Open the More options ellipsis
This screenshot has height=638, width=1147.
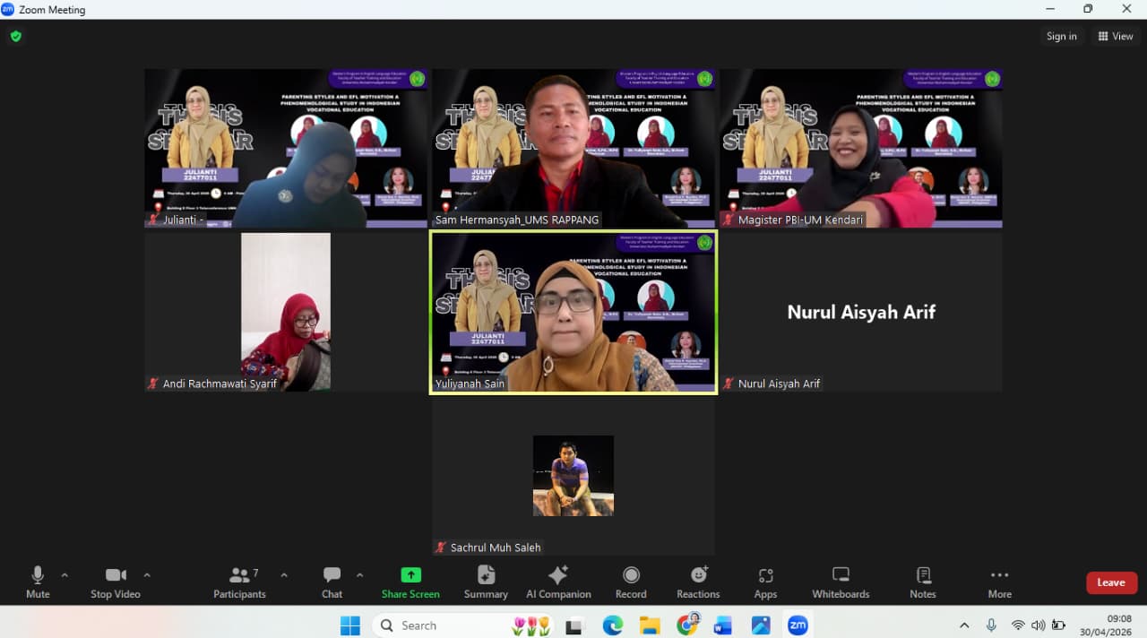point(999,582)
